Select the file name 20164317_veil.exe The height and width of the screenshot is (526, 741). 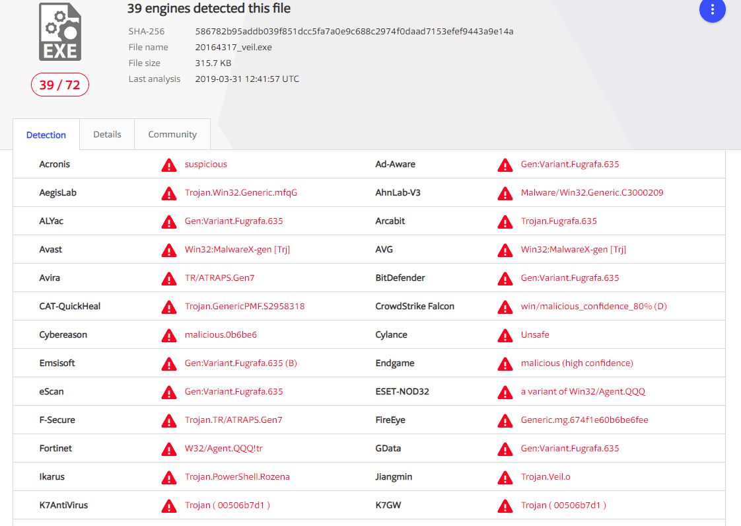[x=233, y=47]
